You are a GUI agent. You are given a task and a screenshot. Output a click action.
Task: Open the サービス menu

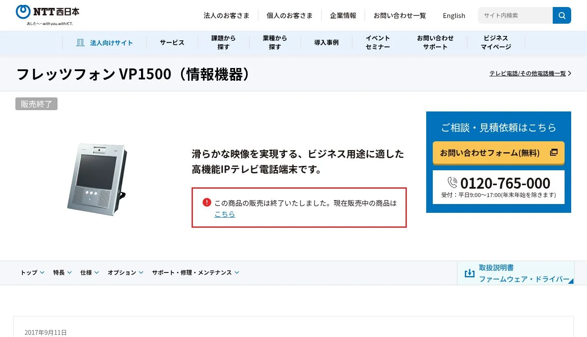[172, 43]
